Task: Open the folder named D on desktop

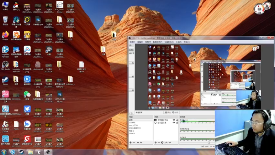Action: pyautogui.click(x=59, y=65)
